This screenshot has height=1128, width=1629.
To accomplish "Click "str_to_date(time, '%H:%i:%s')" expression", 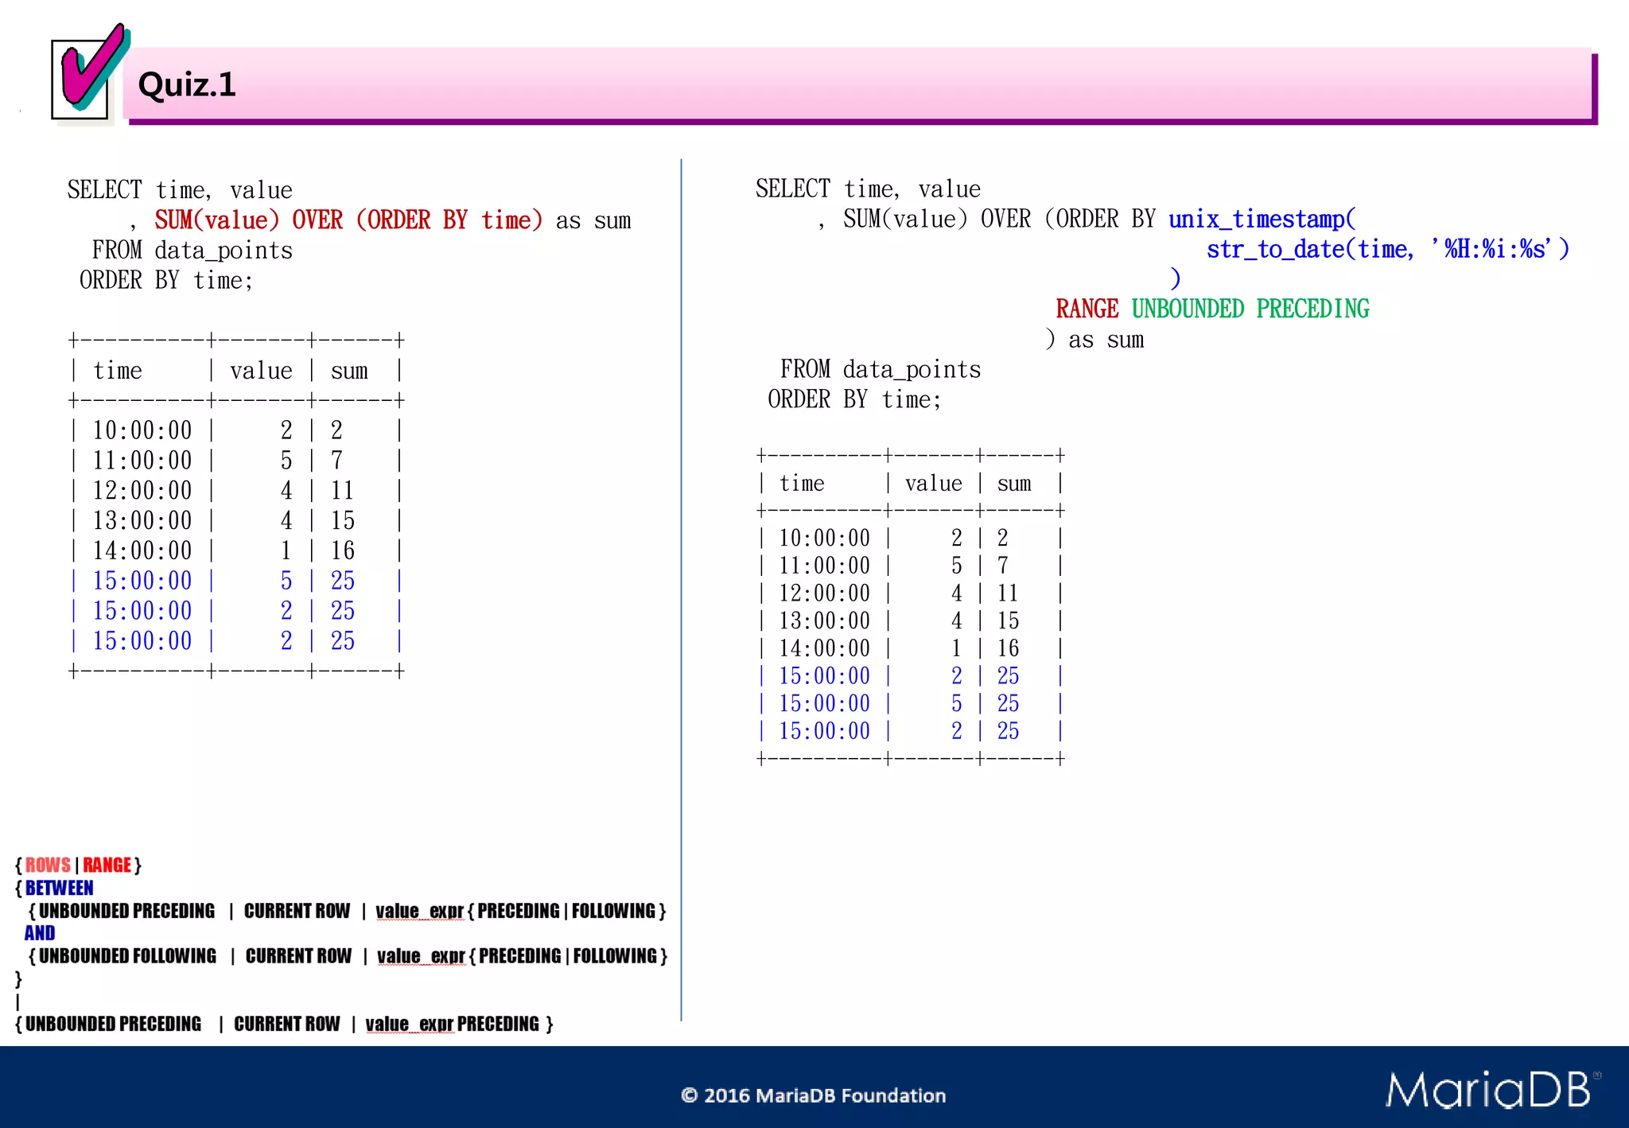I will click(x=1388, y=249).
